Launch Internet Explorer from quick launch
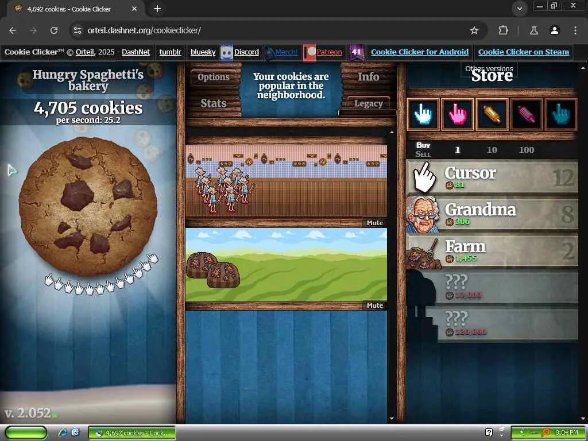This screenshot has width=588, height=441. coord(63,433)
